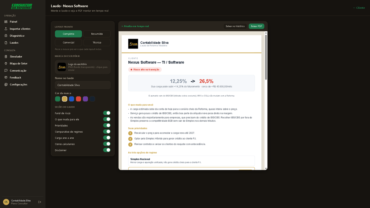Viewport: 370px width, 208px height.
Task: Pick the dark navy brand color swatch
Action: coord(92,99)
